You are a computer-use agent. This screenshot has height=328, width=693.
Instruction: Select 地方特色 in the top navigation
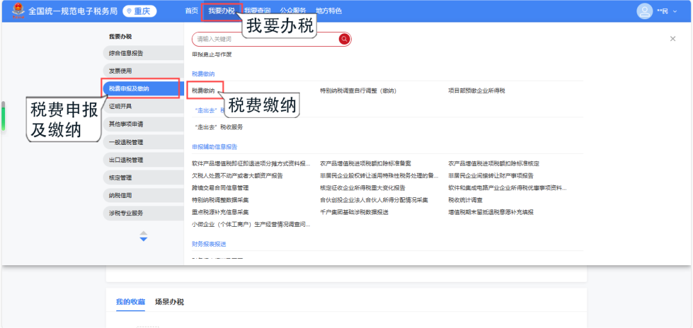(329, 11)
